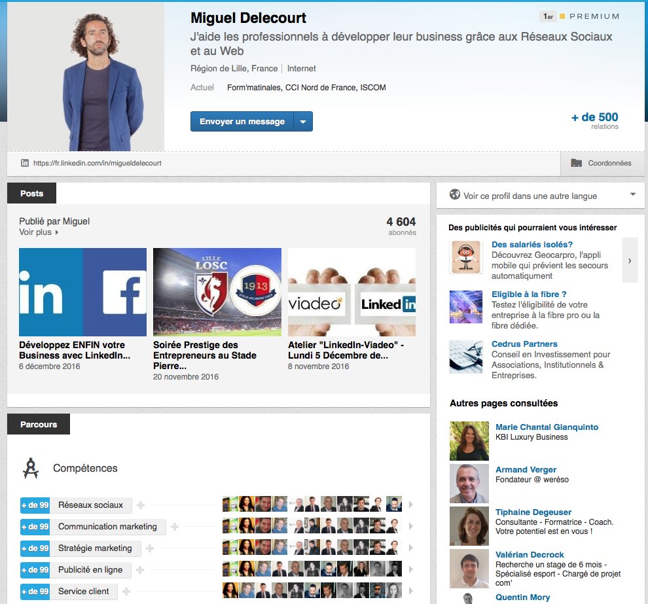This screenshot has width=648, height=604.
Task: Click the profile URL fr.linkedin.com/in/migueldelecourt
Action: pos(97,163)
